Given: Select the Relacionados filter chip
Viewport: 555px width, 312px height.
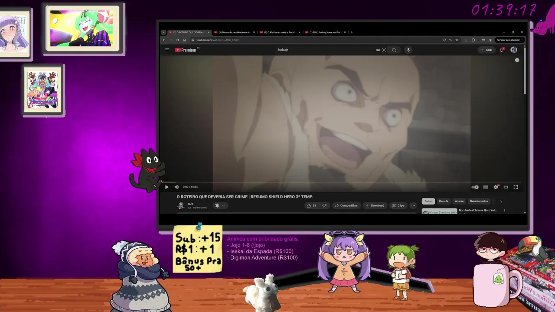Looking at the screenshot, I should click(x=479, y=201).
